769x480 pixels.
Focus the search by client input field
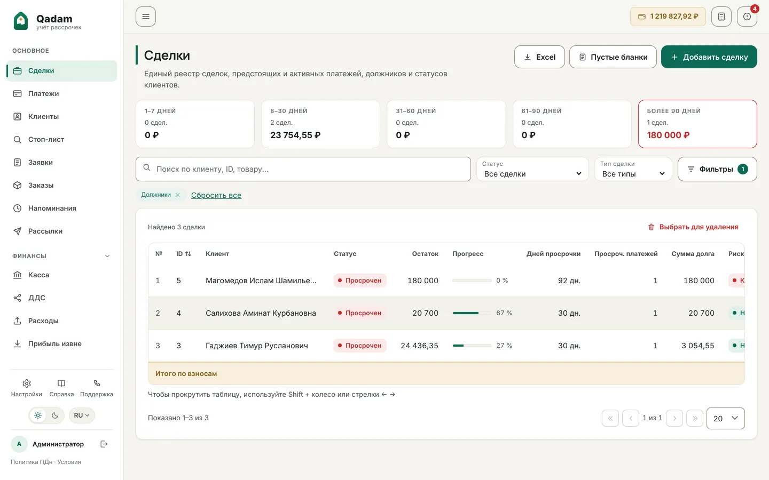pos(303,169)
